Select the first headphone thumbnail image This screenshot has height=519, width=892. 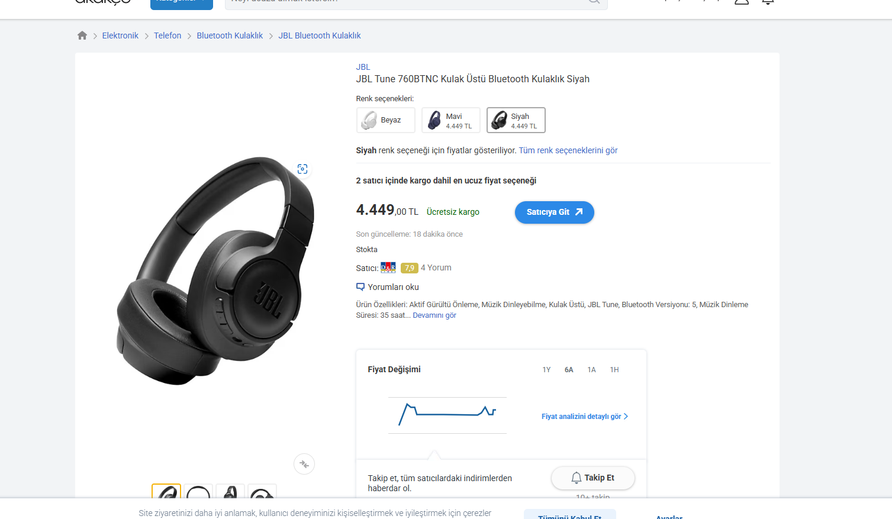[166, 491]
